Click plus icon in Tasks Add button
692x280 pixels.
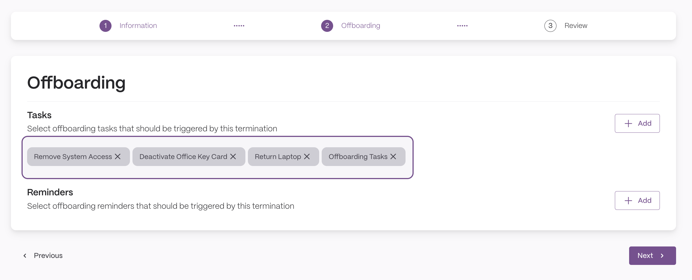click(x=628, y=124)
